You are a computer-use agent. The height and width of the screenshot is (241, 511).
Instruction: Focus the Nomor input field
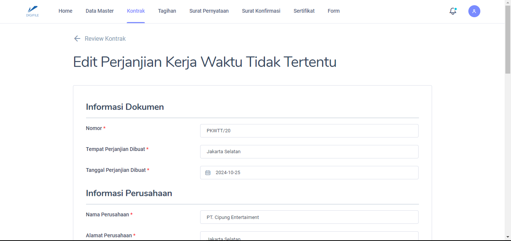309,131
